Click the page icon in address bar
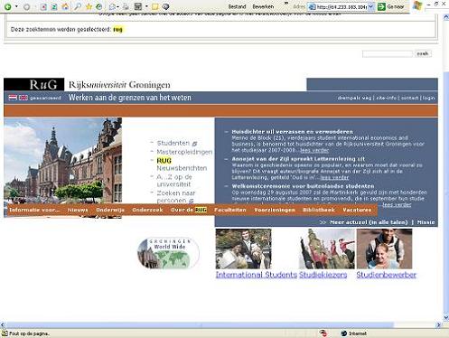449x338 pixels. point(313,7)
